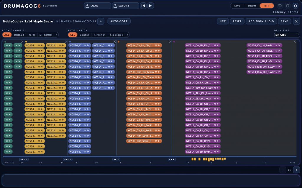The image size is (302, 188).
Task: Play the NC514_Rim_Dir_9.wav sample
Action: click(218, 93)
